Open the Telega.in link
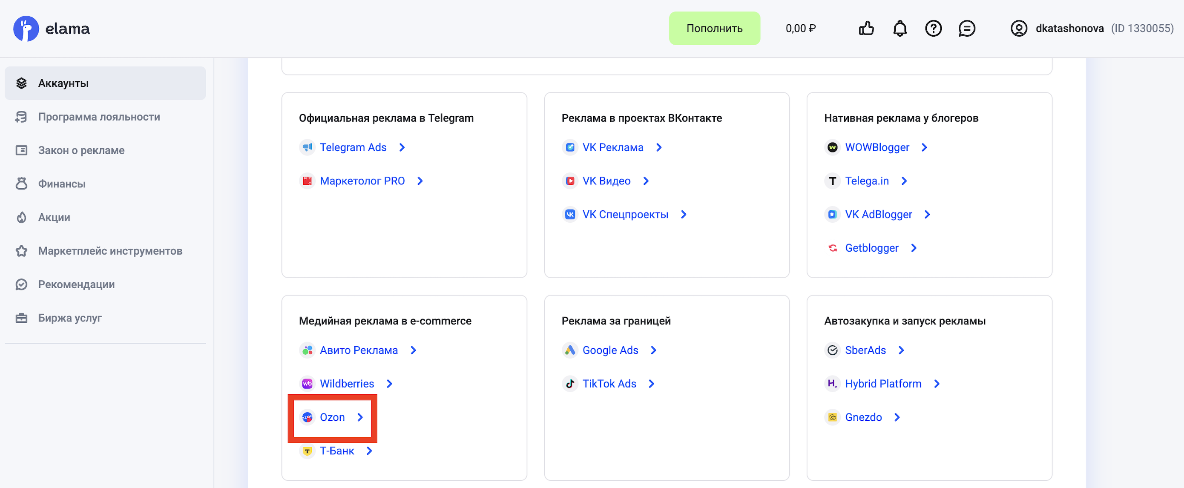This screenshot has width=1184, height=488. tap(867, 181)
